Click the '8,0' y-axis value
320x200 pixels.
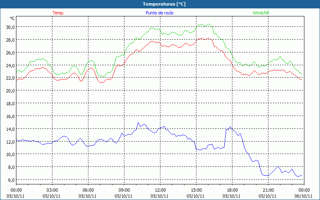[x=11, y=167]
